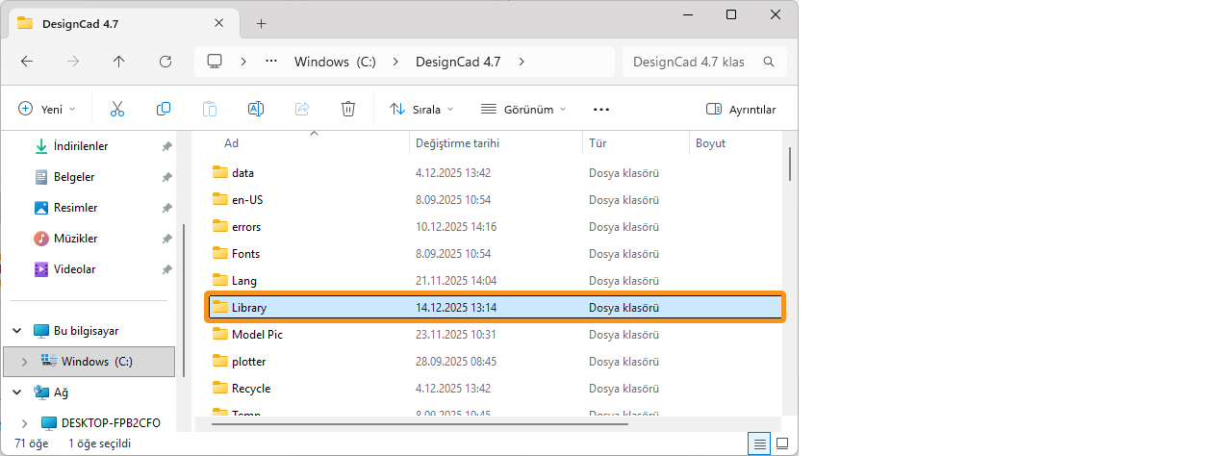Refresh the current folder view

click(x=165, y=62)
